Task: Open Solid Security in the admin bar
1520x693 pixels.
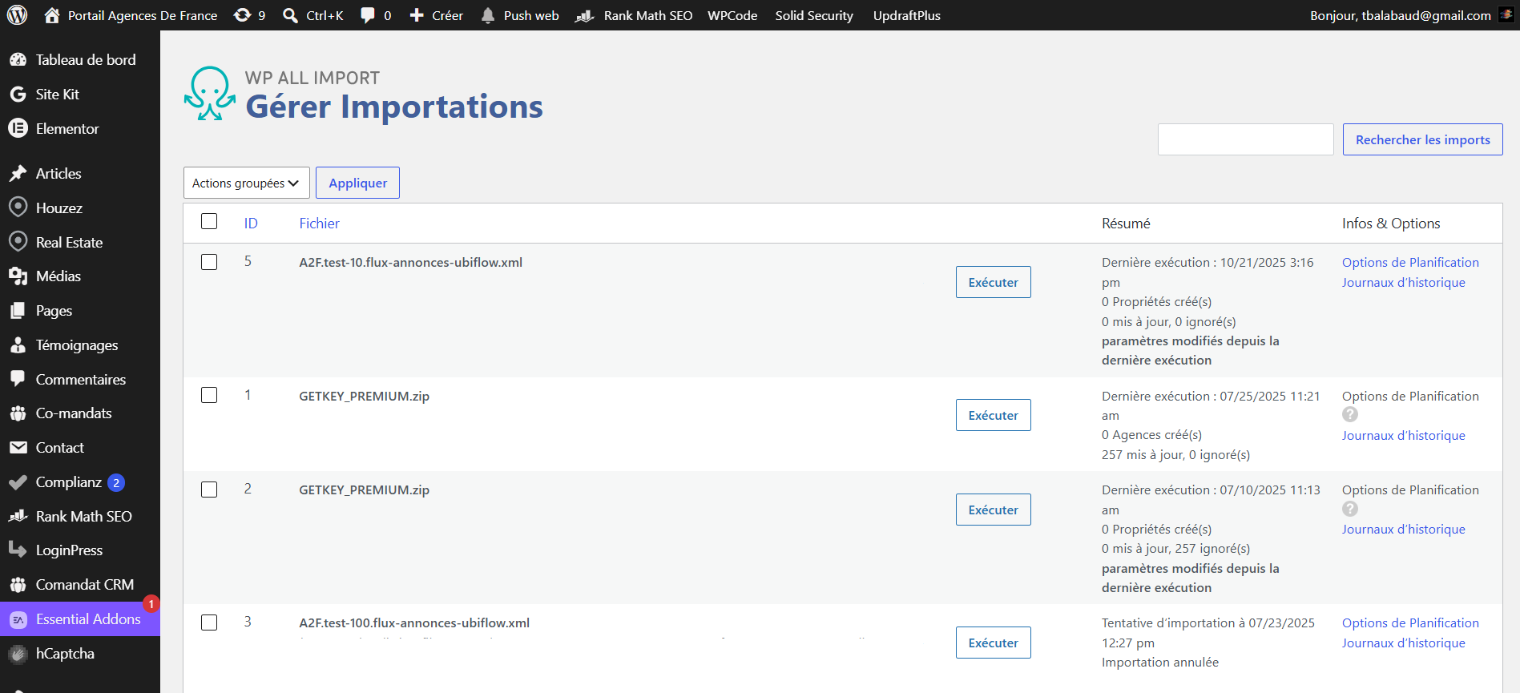Action: [814, 15]
